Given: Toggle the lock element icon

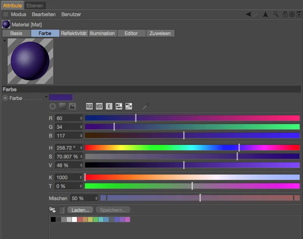Looking at the screenshot, I should pyautogui.click(x=285, y=14).
